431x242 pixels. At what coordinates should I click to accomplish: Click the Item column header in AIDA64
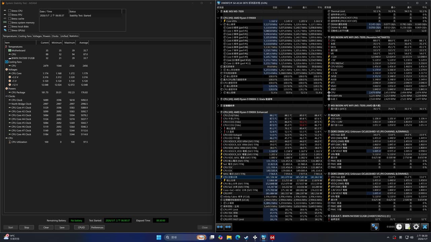[20, 43]
